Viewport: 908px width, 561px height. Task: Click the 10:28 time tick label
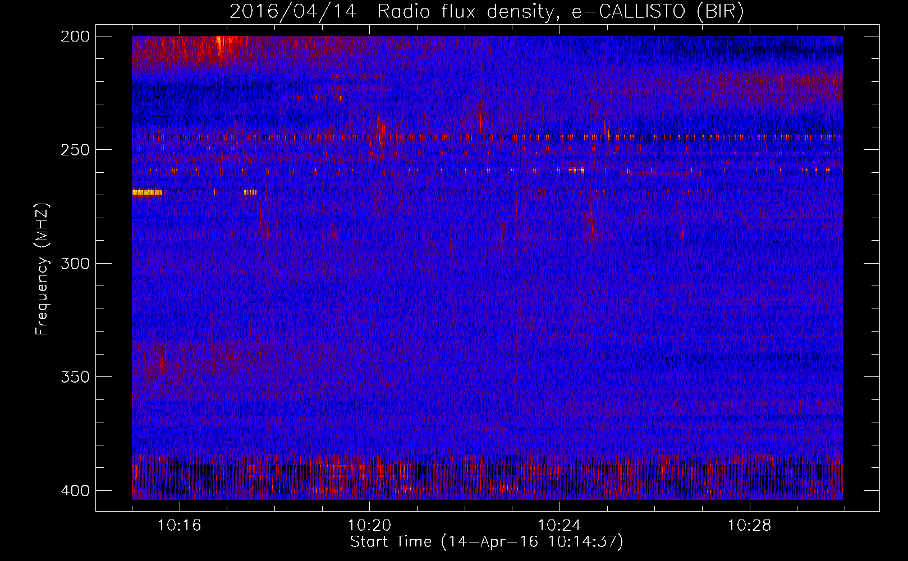point(750,525)
